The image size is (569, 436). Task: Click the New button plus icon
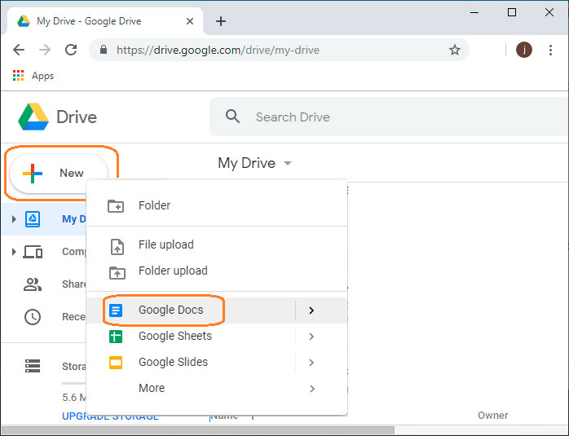[x=33, y=174]
